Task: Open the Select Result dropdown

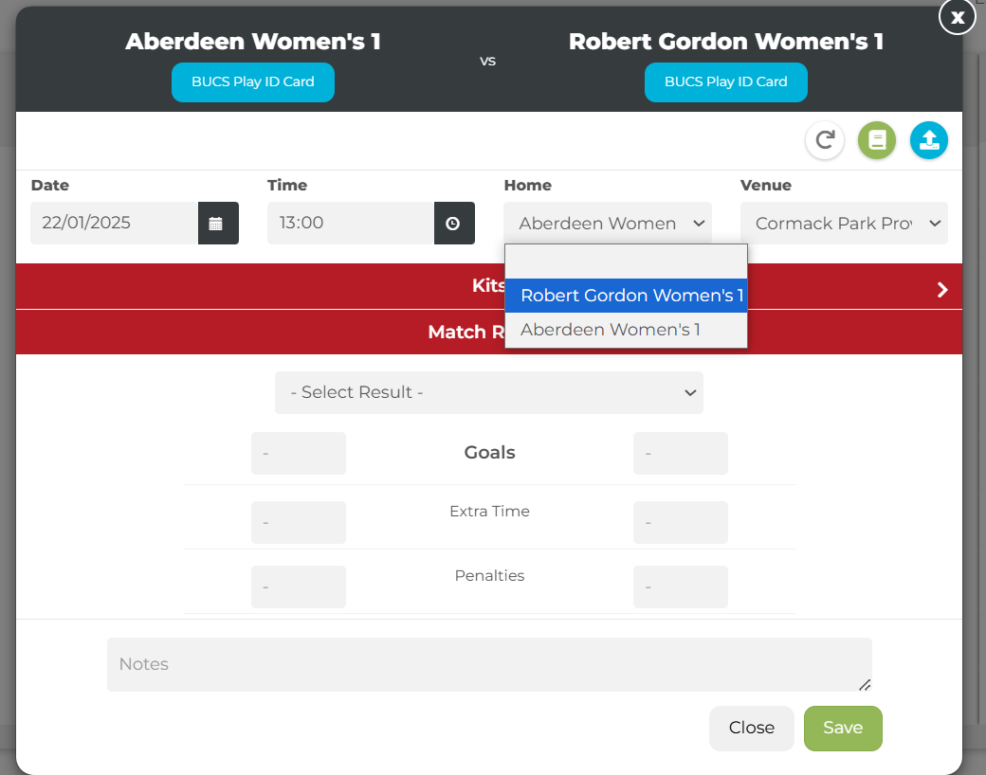Action: tap(489, 393)
